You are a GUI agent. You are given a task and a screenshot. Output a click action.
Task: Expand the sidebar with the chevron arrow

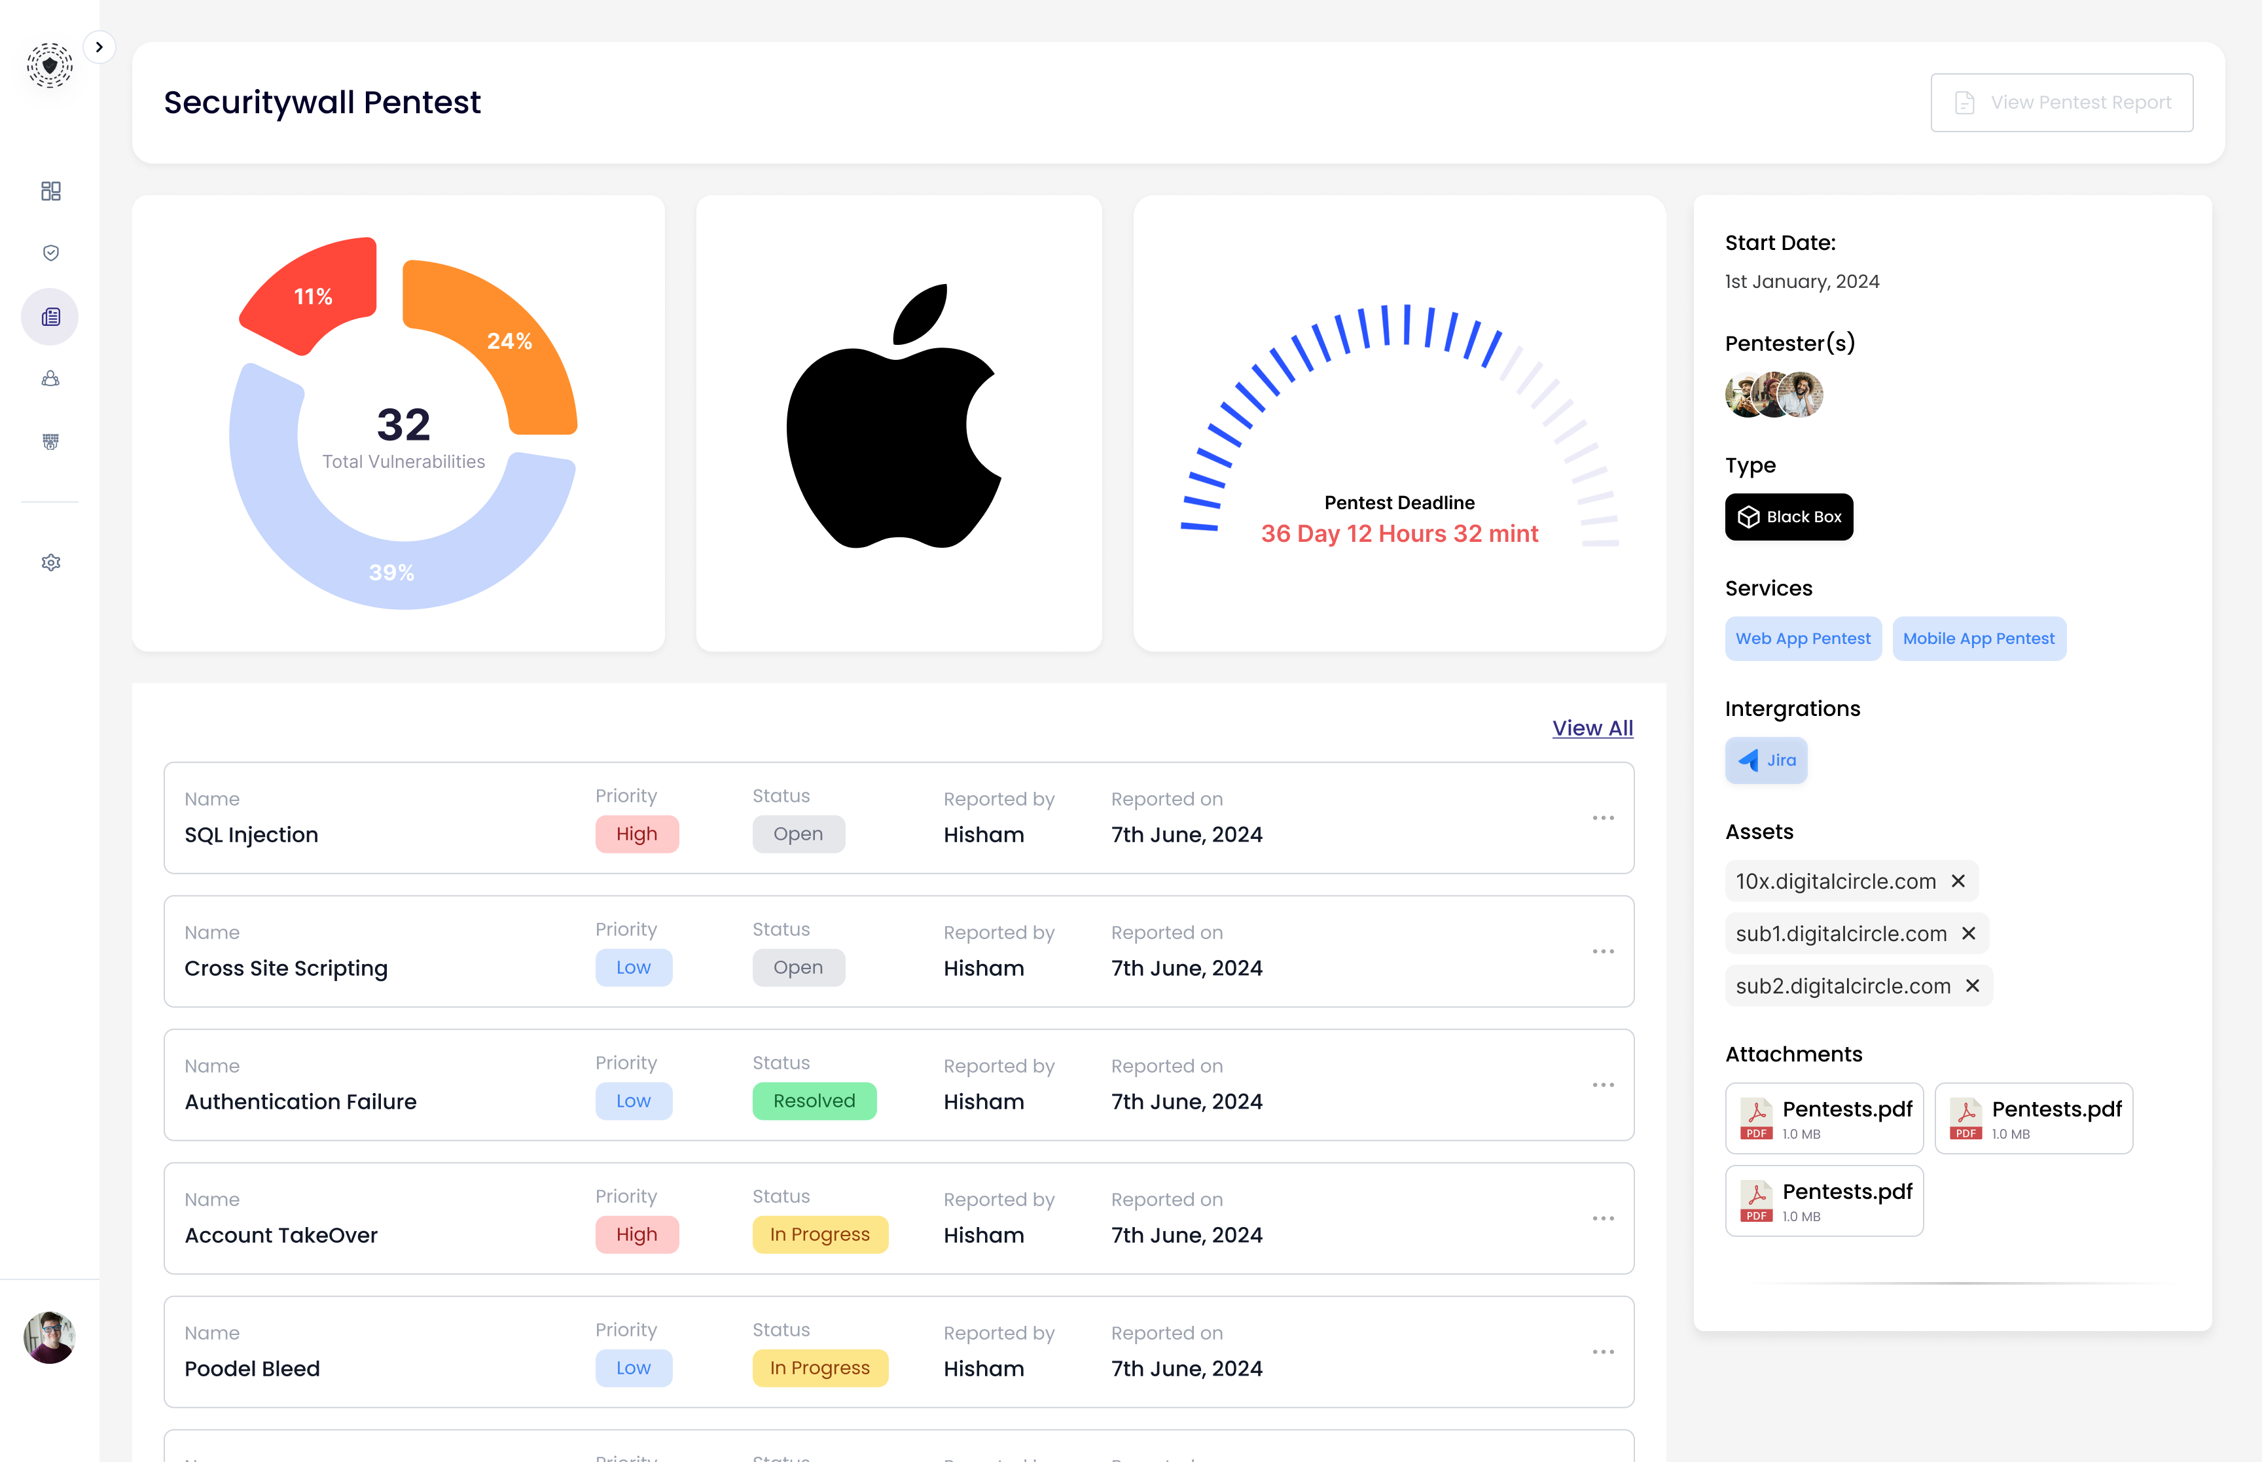coord(99,46)
